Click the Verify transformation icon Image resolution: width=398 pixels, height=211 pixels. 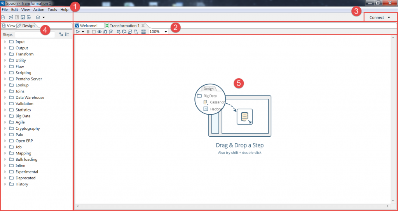tap(119, 32)
